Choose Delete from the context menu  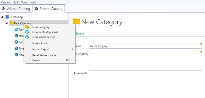pyautogui.click(x=36, y=60)
